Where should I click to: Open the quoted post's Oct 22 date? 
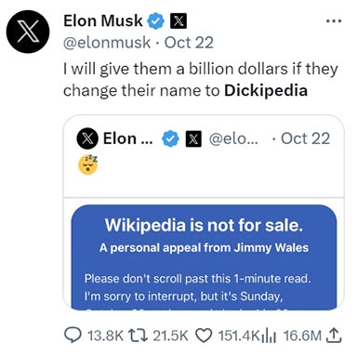pos(305,138)
